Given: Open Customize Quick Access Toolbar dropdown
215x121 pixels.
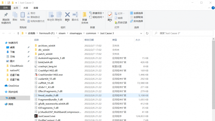Looking at the screenshot, I should [16, 3].
